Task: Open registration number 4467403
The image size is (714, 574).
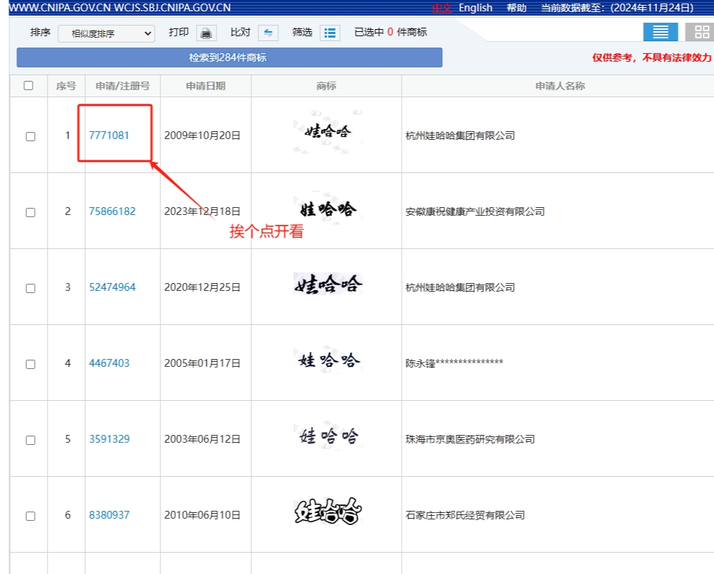Action: [x=109, y=363]
